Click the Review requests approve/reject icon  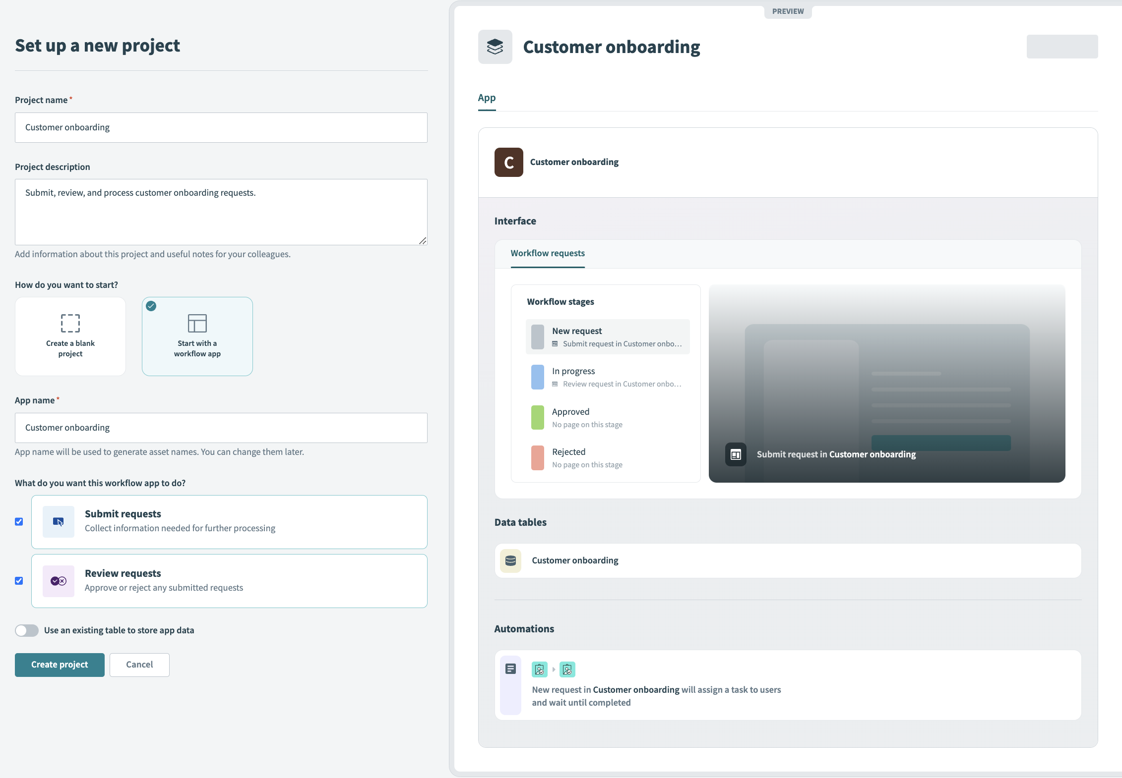pos(59,581)
